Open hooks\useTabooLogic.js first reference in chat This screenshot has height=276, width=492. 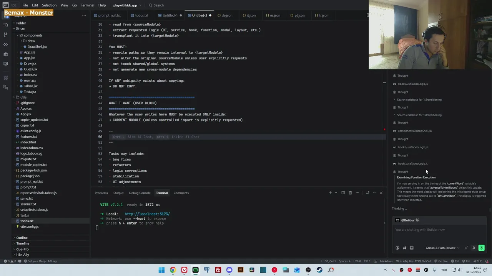(x=412, y=84)
